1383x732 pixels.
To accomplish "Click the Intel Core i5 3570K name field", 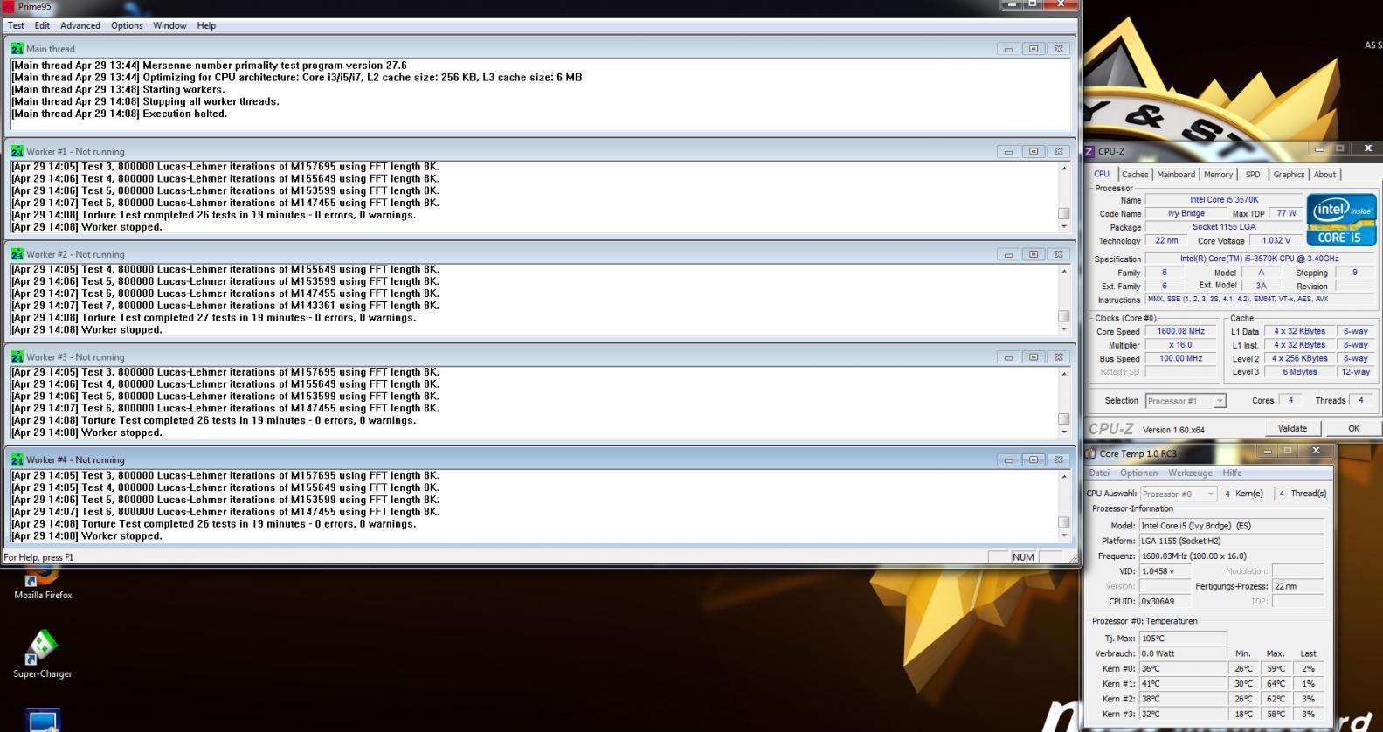I will coord(1223,200).
